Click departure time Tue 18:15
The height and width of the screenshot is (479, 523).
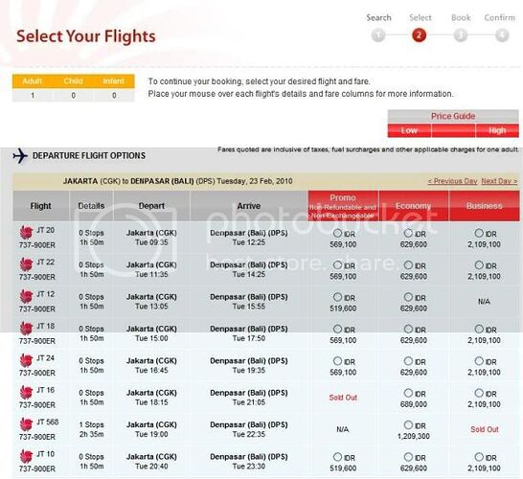[x=151, y=402]
